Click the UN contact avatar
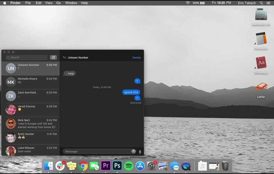 coord(11,68)
